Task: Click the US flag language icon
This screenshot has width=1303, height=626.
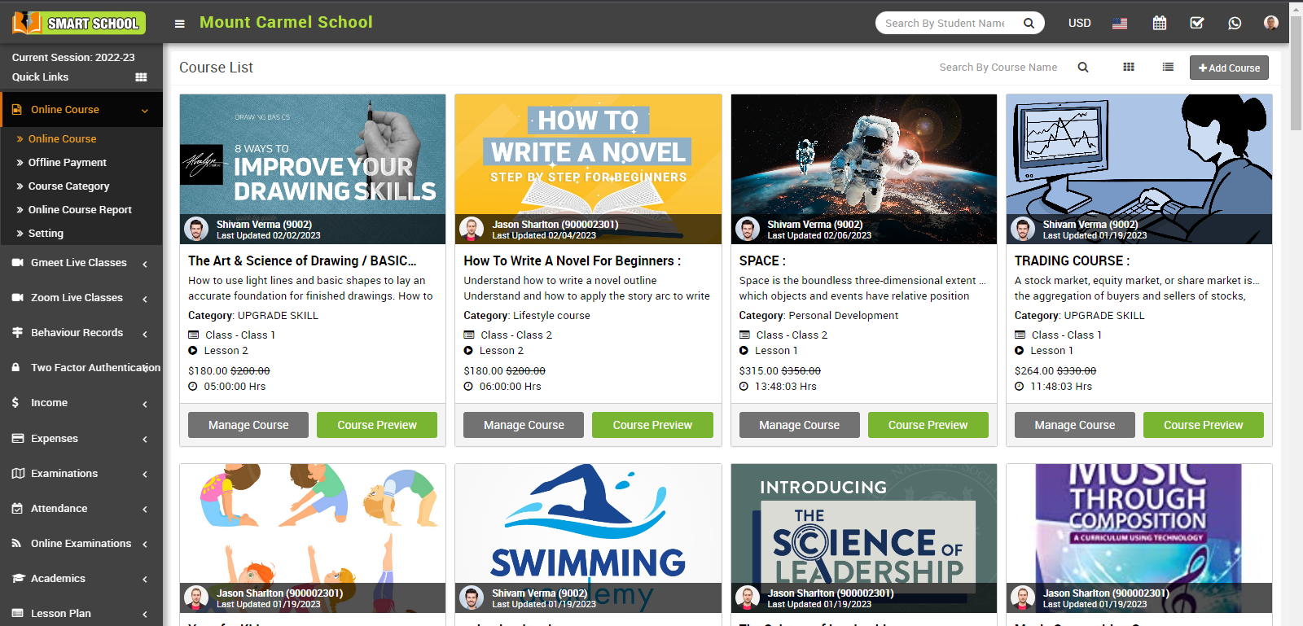Action: pyautogui.click(x=1120, y=23)
